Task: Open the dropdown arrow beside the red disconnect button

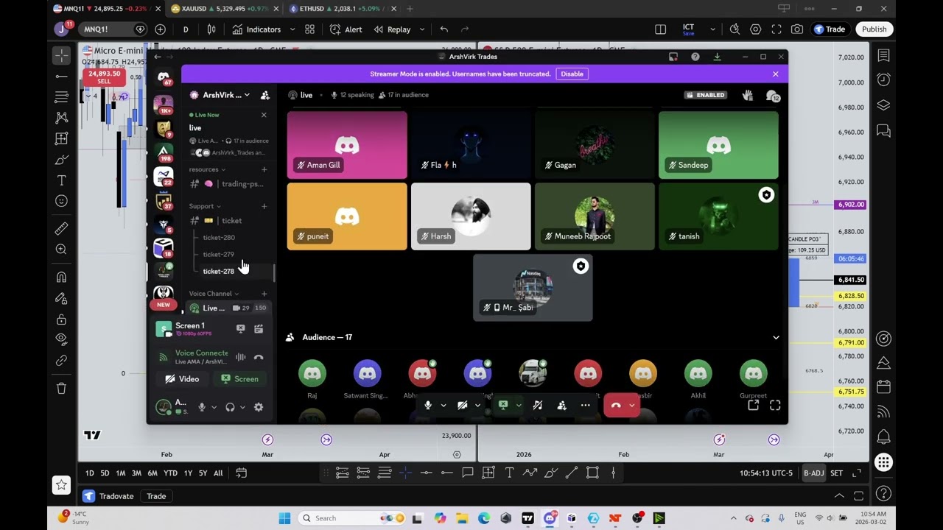Action: 631,405
